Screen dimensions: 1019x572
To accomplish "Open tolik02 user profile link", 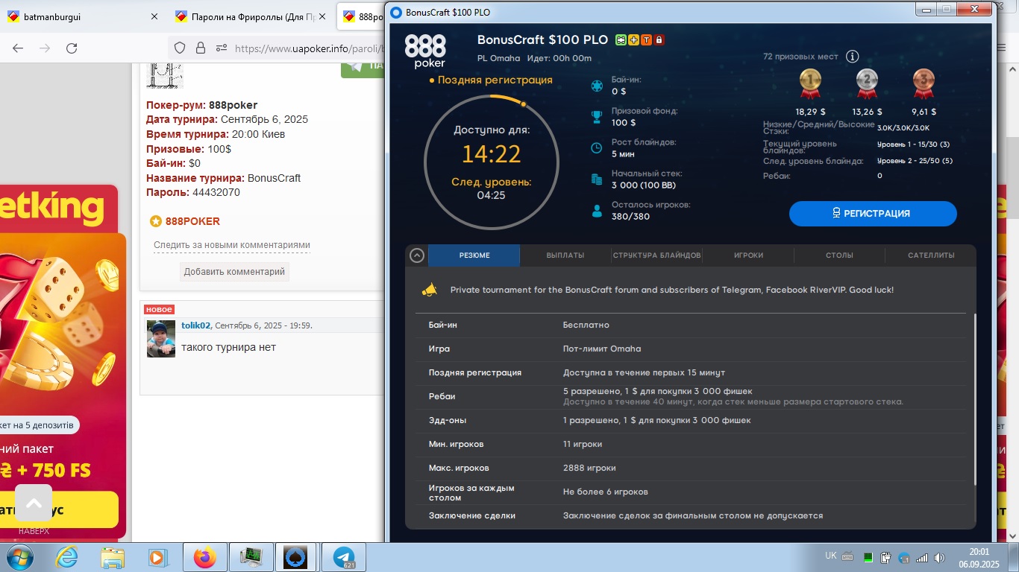I will point(195,325).
